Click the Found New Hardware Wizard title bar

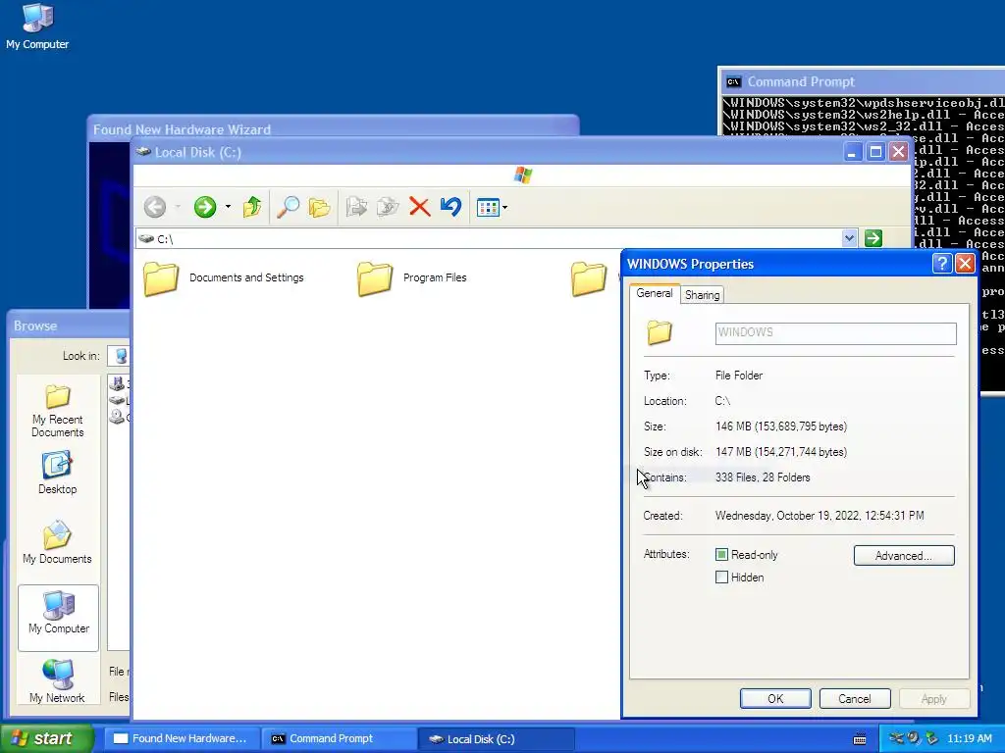tap(334, 129)
